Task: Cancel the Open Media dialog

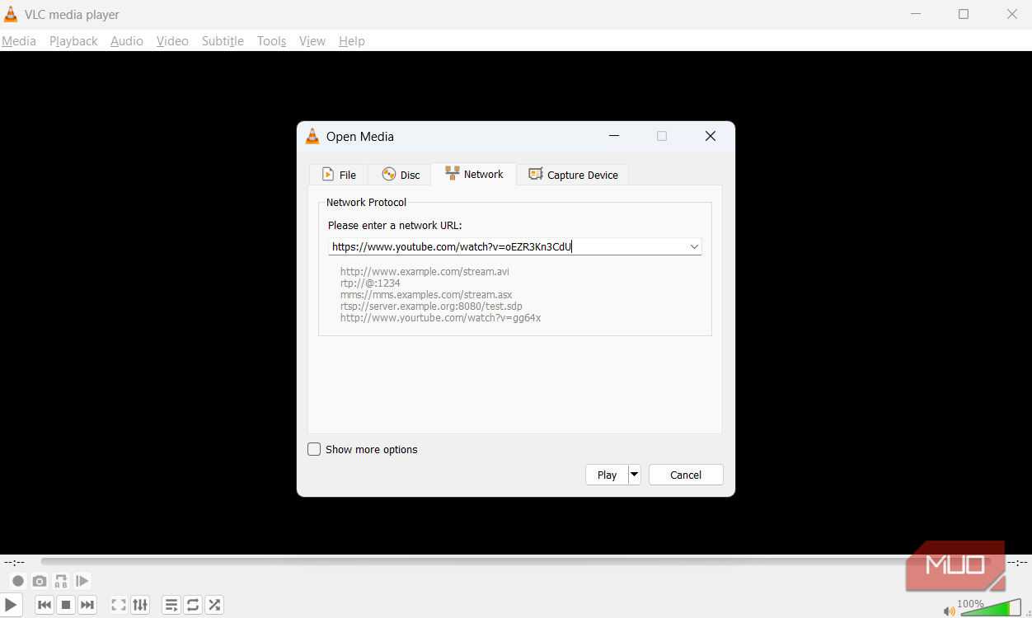Action: pos(686,475)
